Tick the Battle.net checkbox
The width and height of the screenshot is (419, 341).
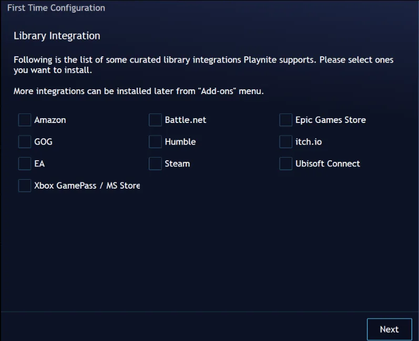pyautogui.click(x=155, y=120)
